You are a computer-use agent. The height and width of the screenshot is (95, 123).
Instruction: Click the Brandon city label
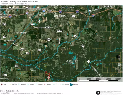point(60,16)
